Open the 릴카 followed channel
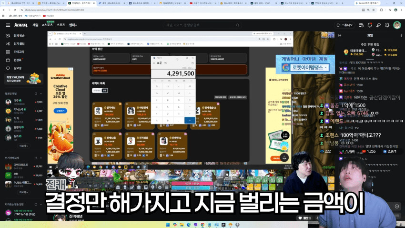 click(x=23, y=137)
